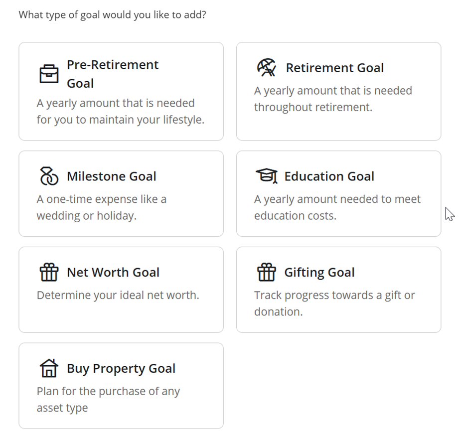
Task: Click the graduation cap Education icon
Action: point(267,176)
